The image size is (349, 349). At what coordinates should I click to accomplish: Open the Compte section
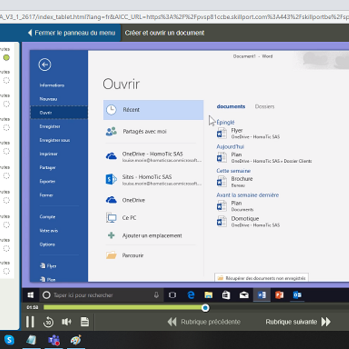click(47, 216)
